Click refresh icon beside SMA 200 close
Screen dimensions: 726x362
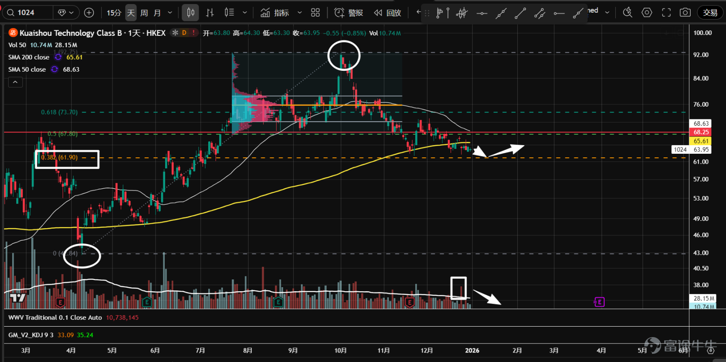58,57
